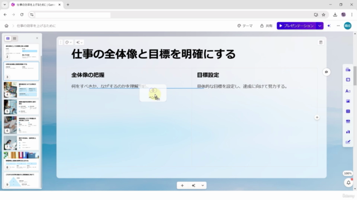Select slide 3 thumbnail

[x=21, y=71]
